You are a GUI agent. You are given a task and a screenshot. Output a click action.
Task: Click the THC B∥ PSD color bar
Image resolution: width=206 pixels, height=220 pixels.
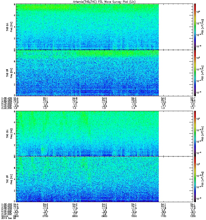pos(195,179)
